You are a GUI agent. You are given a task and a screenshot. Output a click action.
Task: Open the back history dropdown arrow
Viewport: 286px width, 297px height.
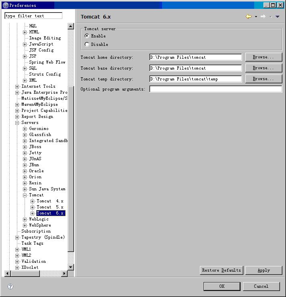(x=256, y=17)
